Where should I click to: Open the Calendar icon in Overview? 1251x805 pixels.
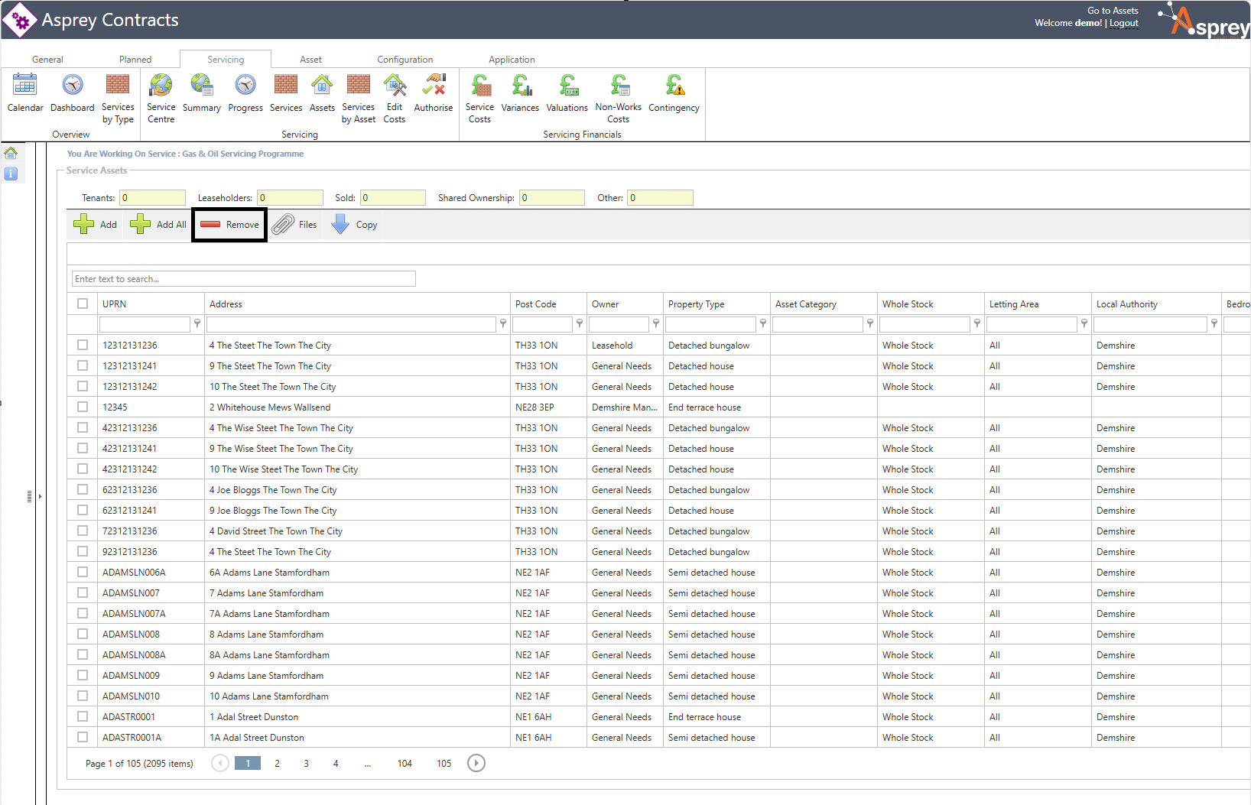[x=25, y=86]
